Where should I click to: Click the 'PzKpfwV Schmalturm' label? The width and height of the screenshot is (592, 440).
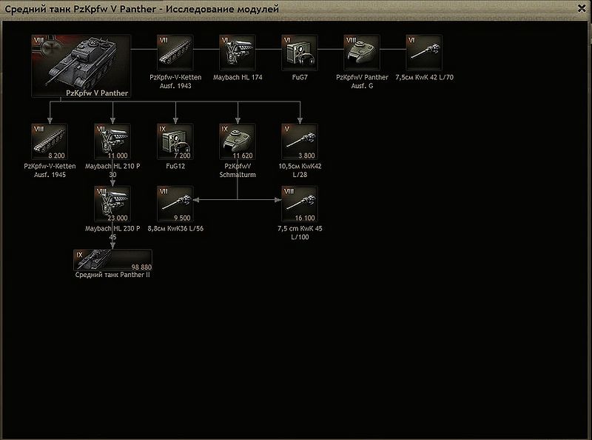[x=238, y=170]
